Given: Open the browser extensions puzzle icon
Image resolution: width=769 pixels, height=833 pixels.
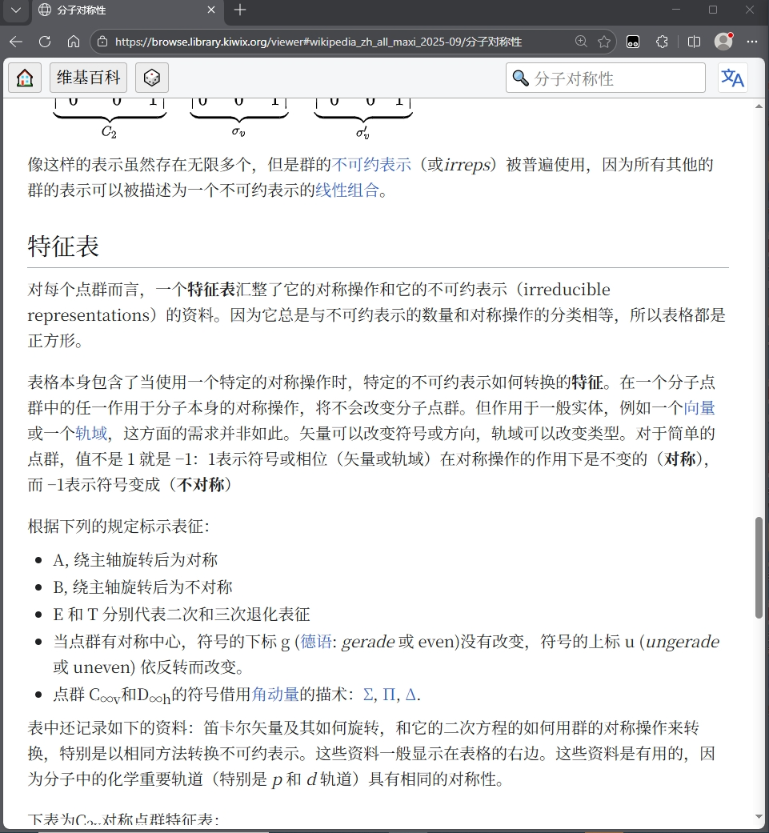Looking at the screenshot, I should [662, 42].
